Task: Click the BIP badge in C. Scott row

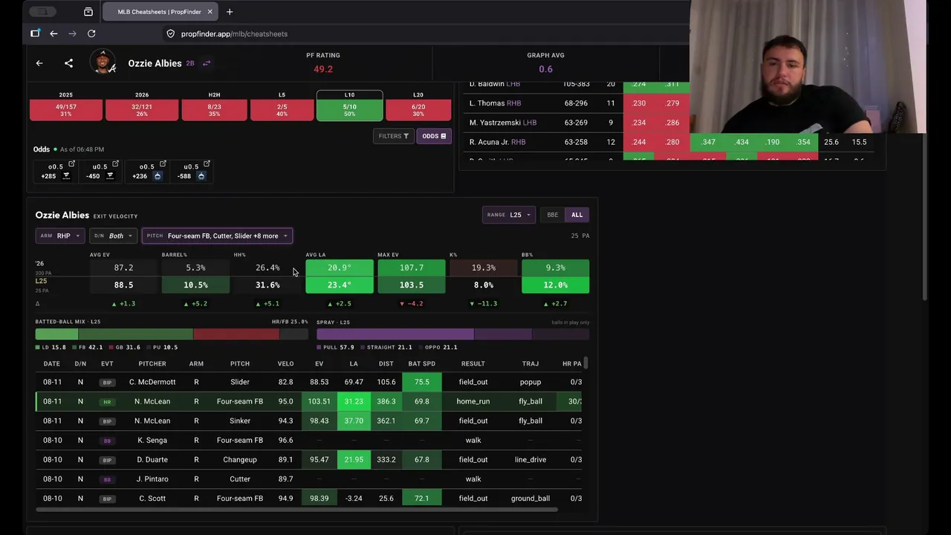Action: tap(107, 498)
